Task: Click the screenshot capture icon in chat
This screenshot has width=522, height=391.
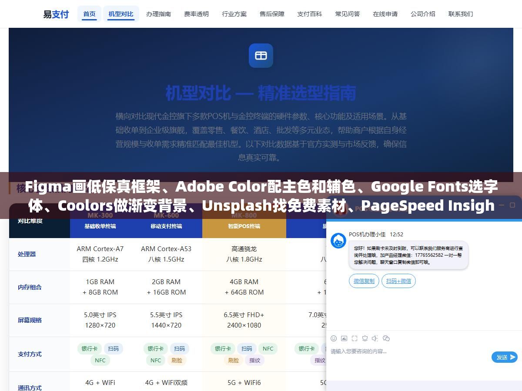Action: coord(355,338)
